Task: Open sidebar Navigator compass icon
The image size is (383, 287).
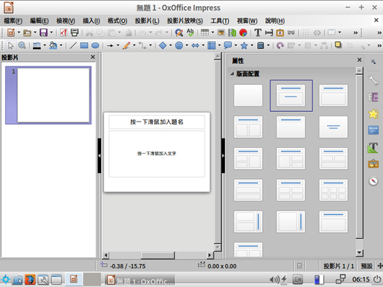Action: tap(373, 181)
